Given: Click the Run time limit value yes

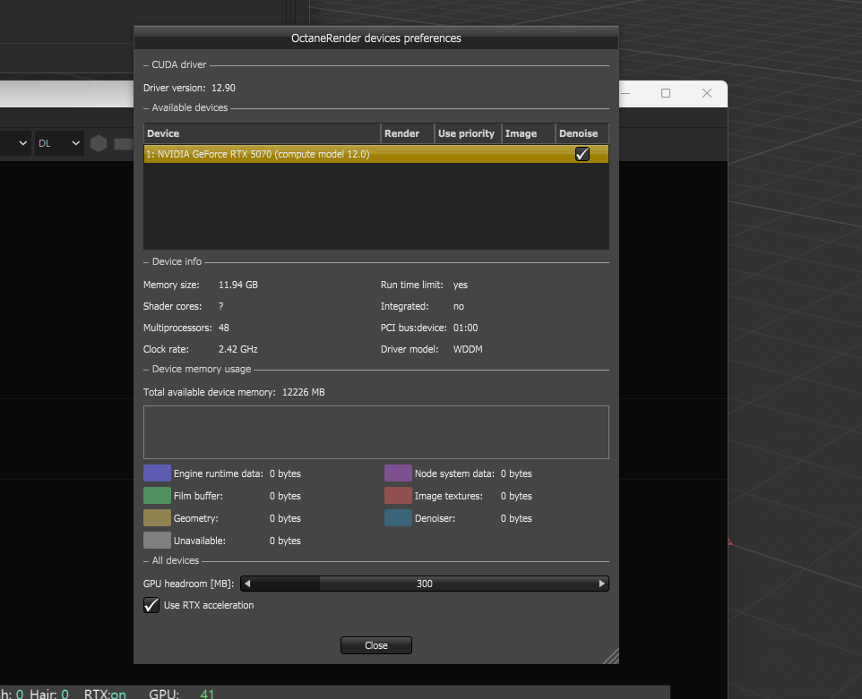Looking at the screenshot, I should [x=461, y=285].
